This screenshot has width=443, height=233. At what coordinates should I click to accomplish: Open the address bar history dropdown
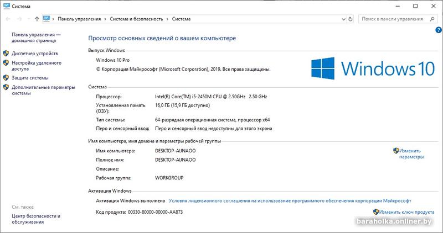pyautogui.click(x=343, y=19)
